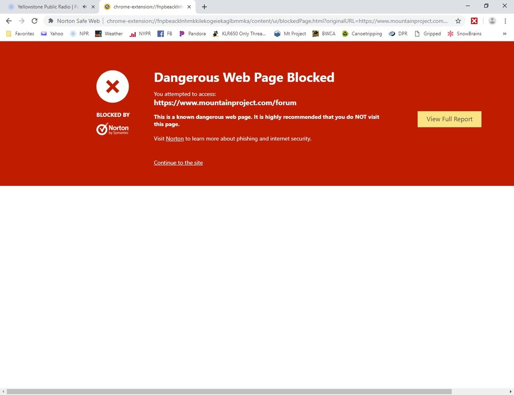Click the left arrow of the horizontal scrollbar

click(x=3, y=392)
